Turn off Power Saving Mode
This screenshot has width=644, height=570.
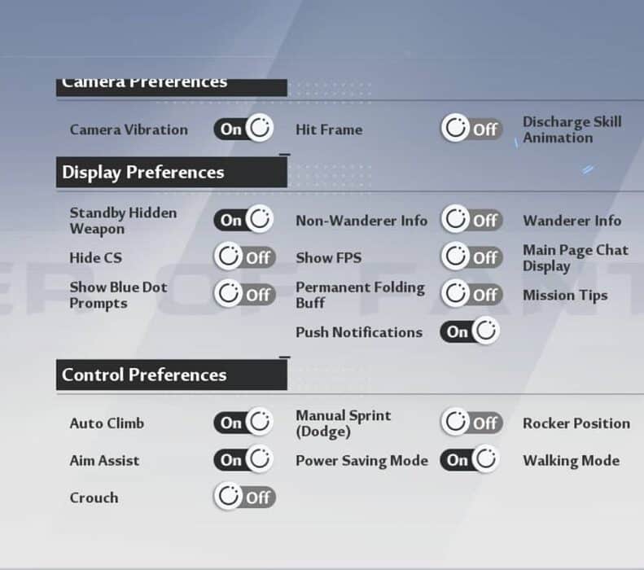point(469,460)
